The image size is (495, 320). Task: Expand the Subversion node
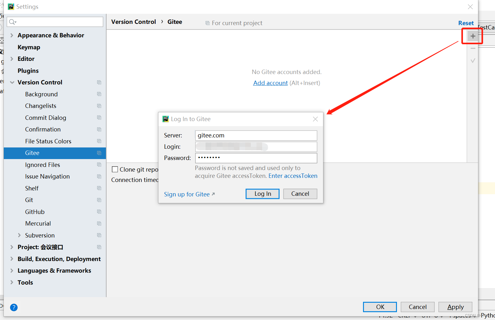click(19, 235)
